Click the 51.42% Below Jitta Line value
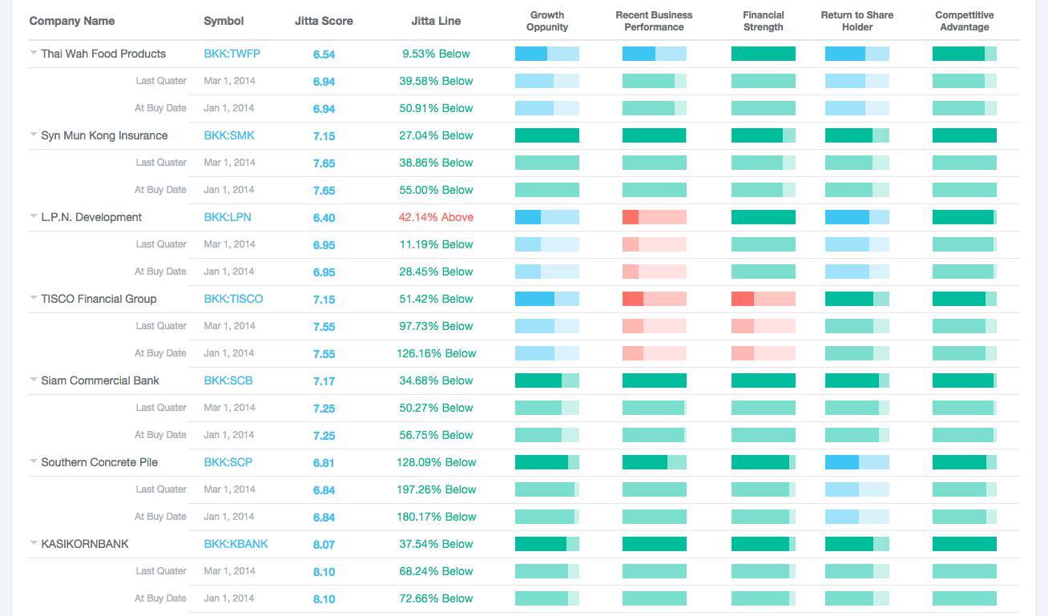Screen dimensions: 1048x616 click(436, 299)
